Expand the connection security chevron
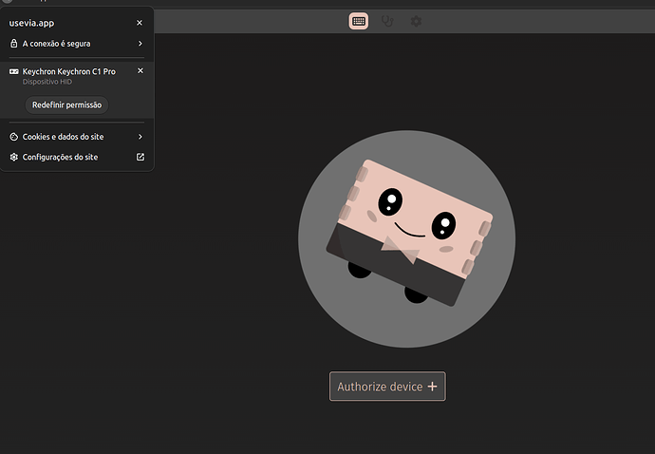655x454 pixels. (x=140, y=44)
